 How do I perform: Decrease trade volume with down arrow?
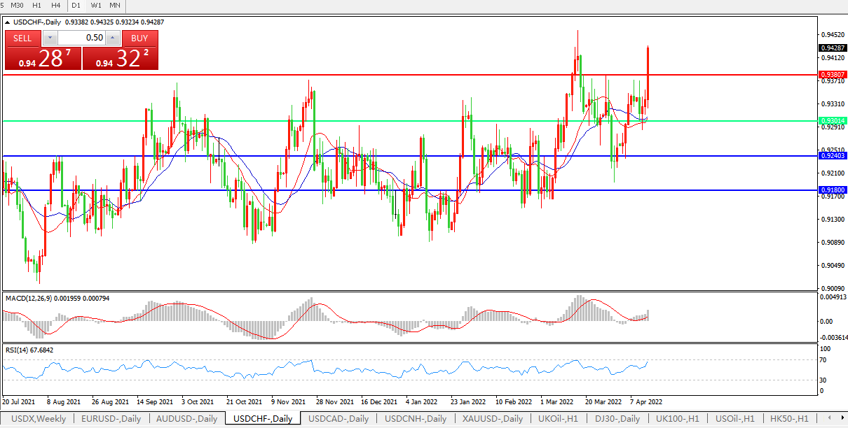(50, 38)
